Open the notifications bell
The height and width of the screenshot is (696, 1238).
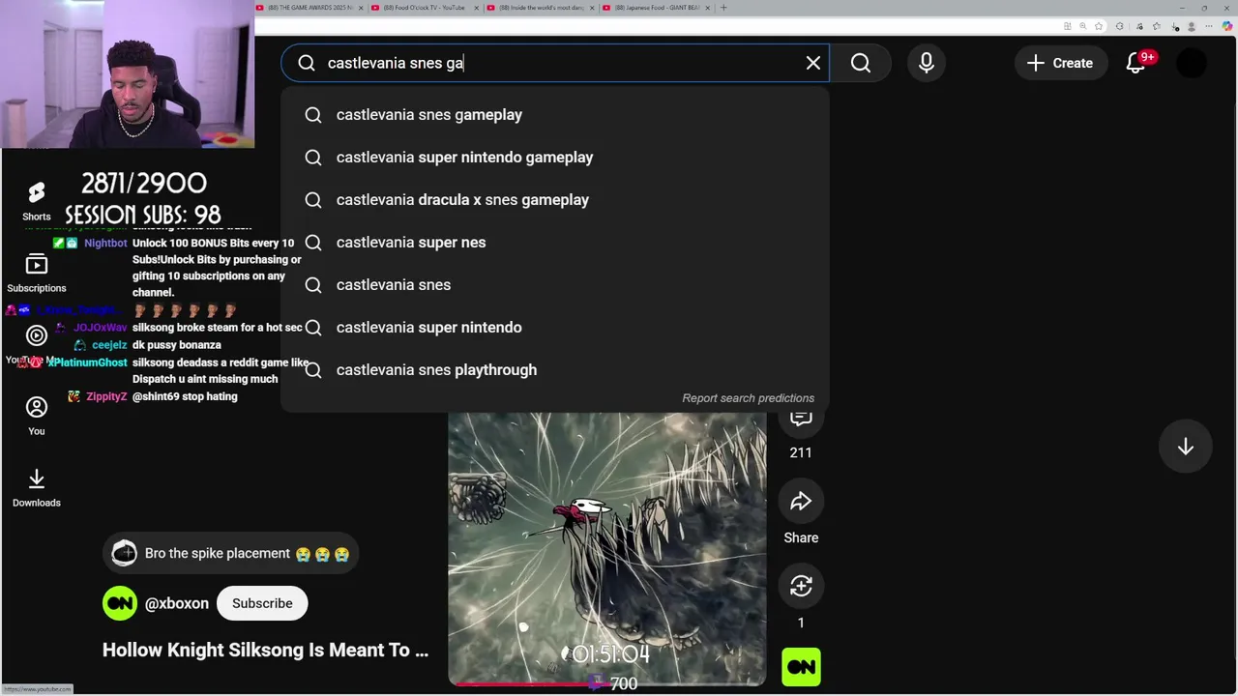1136,63
